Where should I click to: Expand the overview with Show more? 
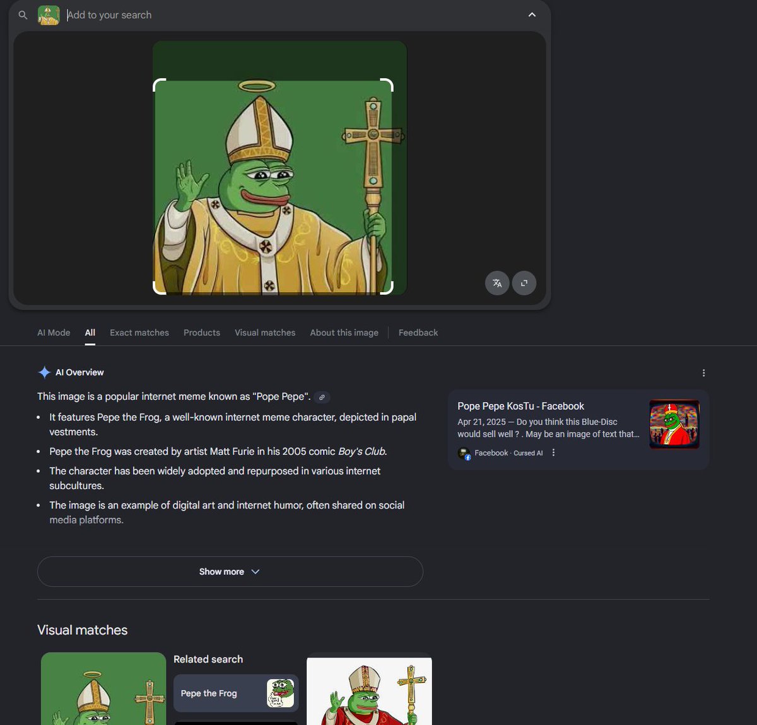[x=230, y=572]
